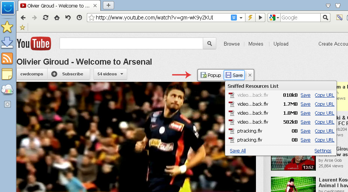348x192 pixels.
Task: Open the top-right downward triangle menu
Action: tap(328, 6)
